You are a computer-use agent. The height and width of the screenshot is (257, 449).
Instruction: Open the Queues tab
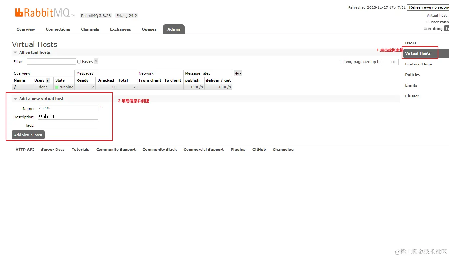[x=149, y=29]
